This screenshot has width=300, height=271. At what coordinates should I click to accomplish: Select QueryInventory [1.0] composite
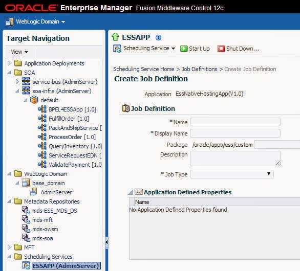(75, 146)
